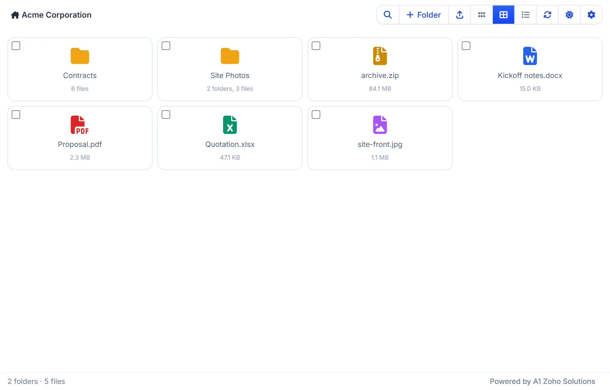Check the Kickoff notes.docx checkbox
The height and width of the screenshot is (390, 610).
[466, 46]
